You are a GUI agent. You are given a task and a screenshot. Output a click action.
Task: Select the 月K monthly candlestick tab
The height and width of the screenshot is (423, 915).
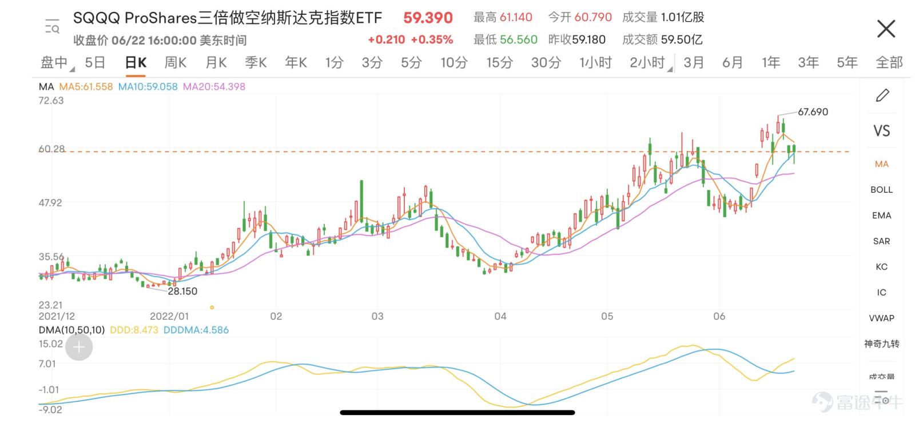(x=216, y=62)
